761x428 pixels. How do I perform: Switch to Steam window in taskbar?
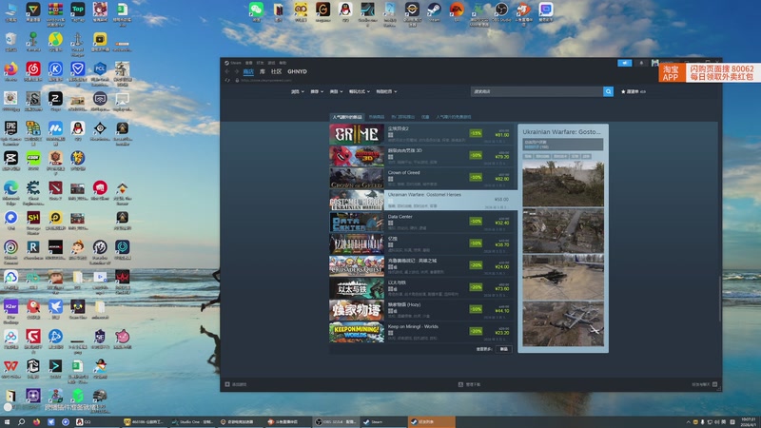pyautogui.click(x=382, y=421)
